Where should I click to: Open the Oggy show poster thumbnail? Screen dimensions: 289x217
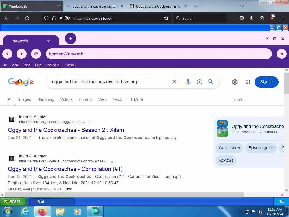(x=222, y=129)
